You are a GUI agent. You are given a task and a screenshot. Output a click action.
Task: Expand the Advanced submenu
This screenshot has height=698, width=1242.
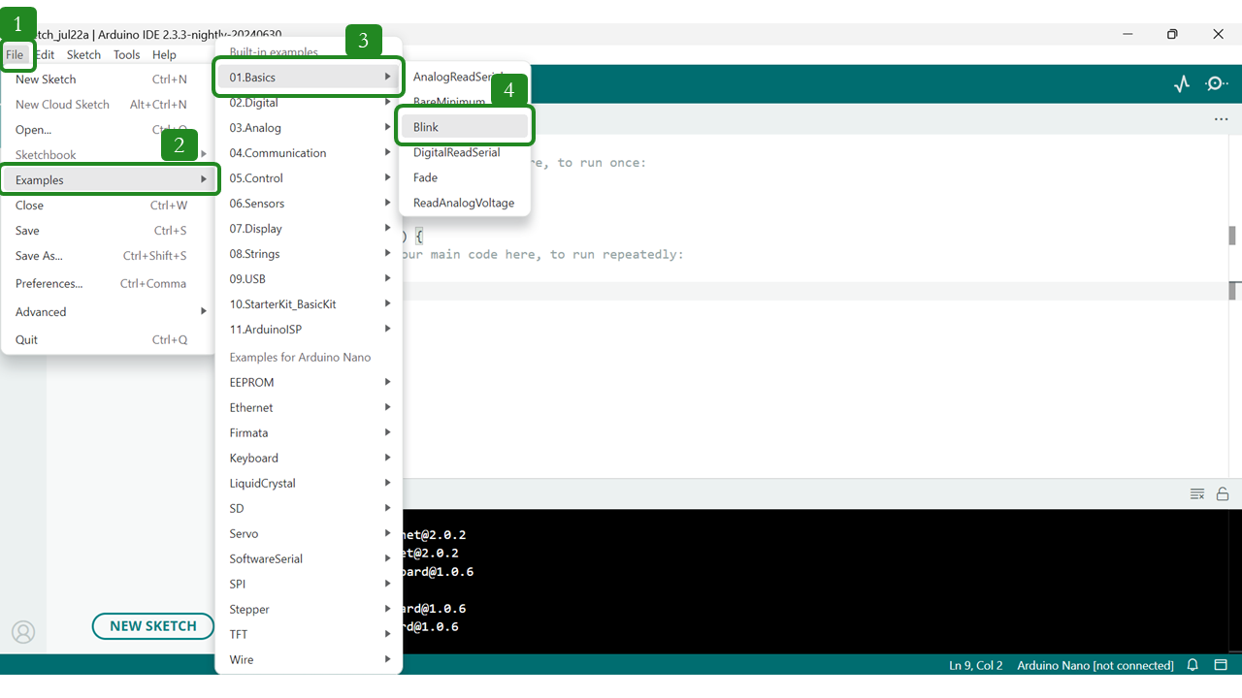[x=107, y=312]
